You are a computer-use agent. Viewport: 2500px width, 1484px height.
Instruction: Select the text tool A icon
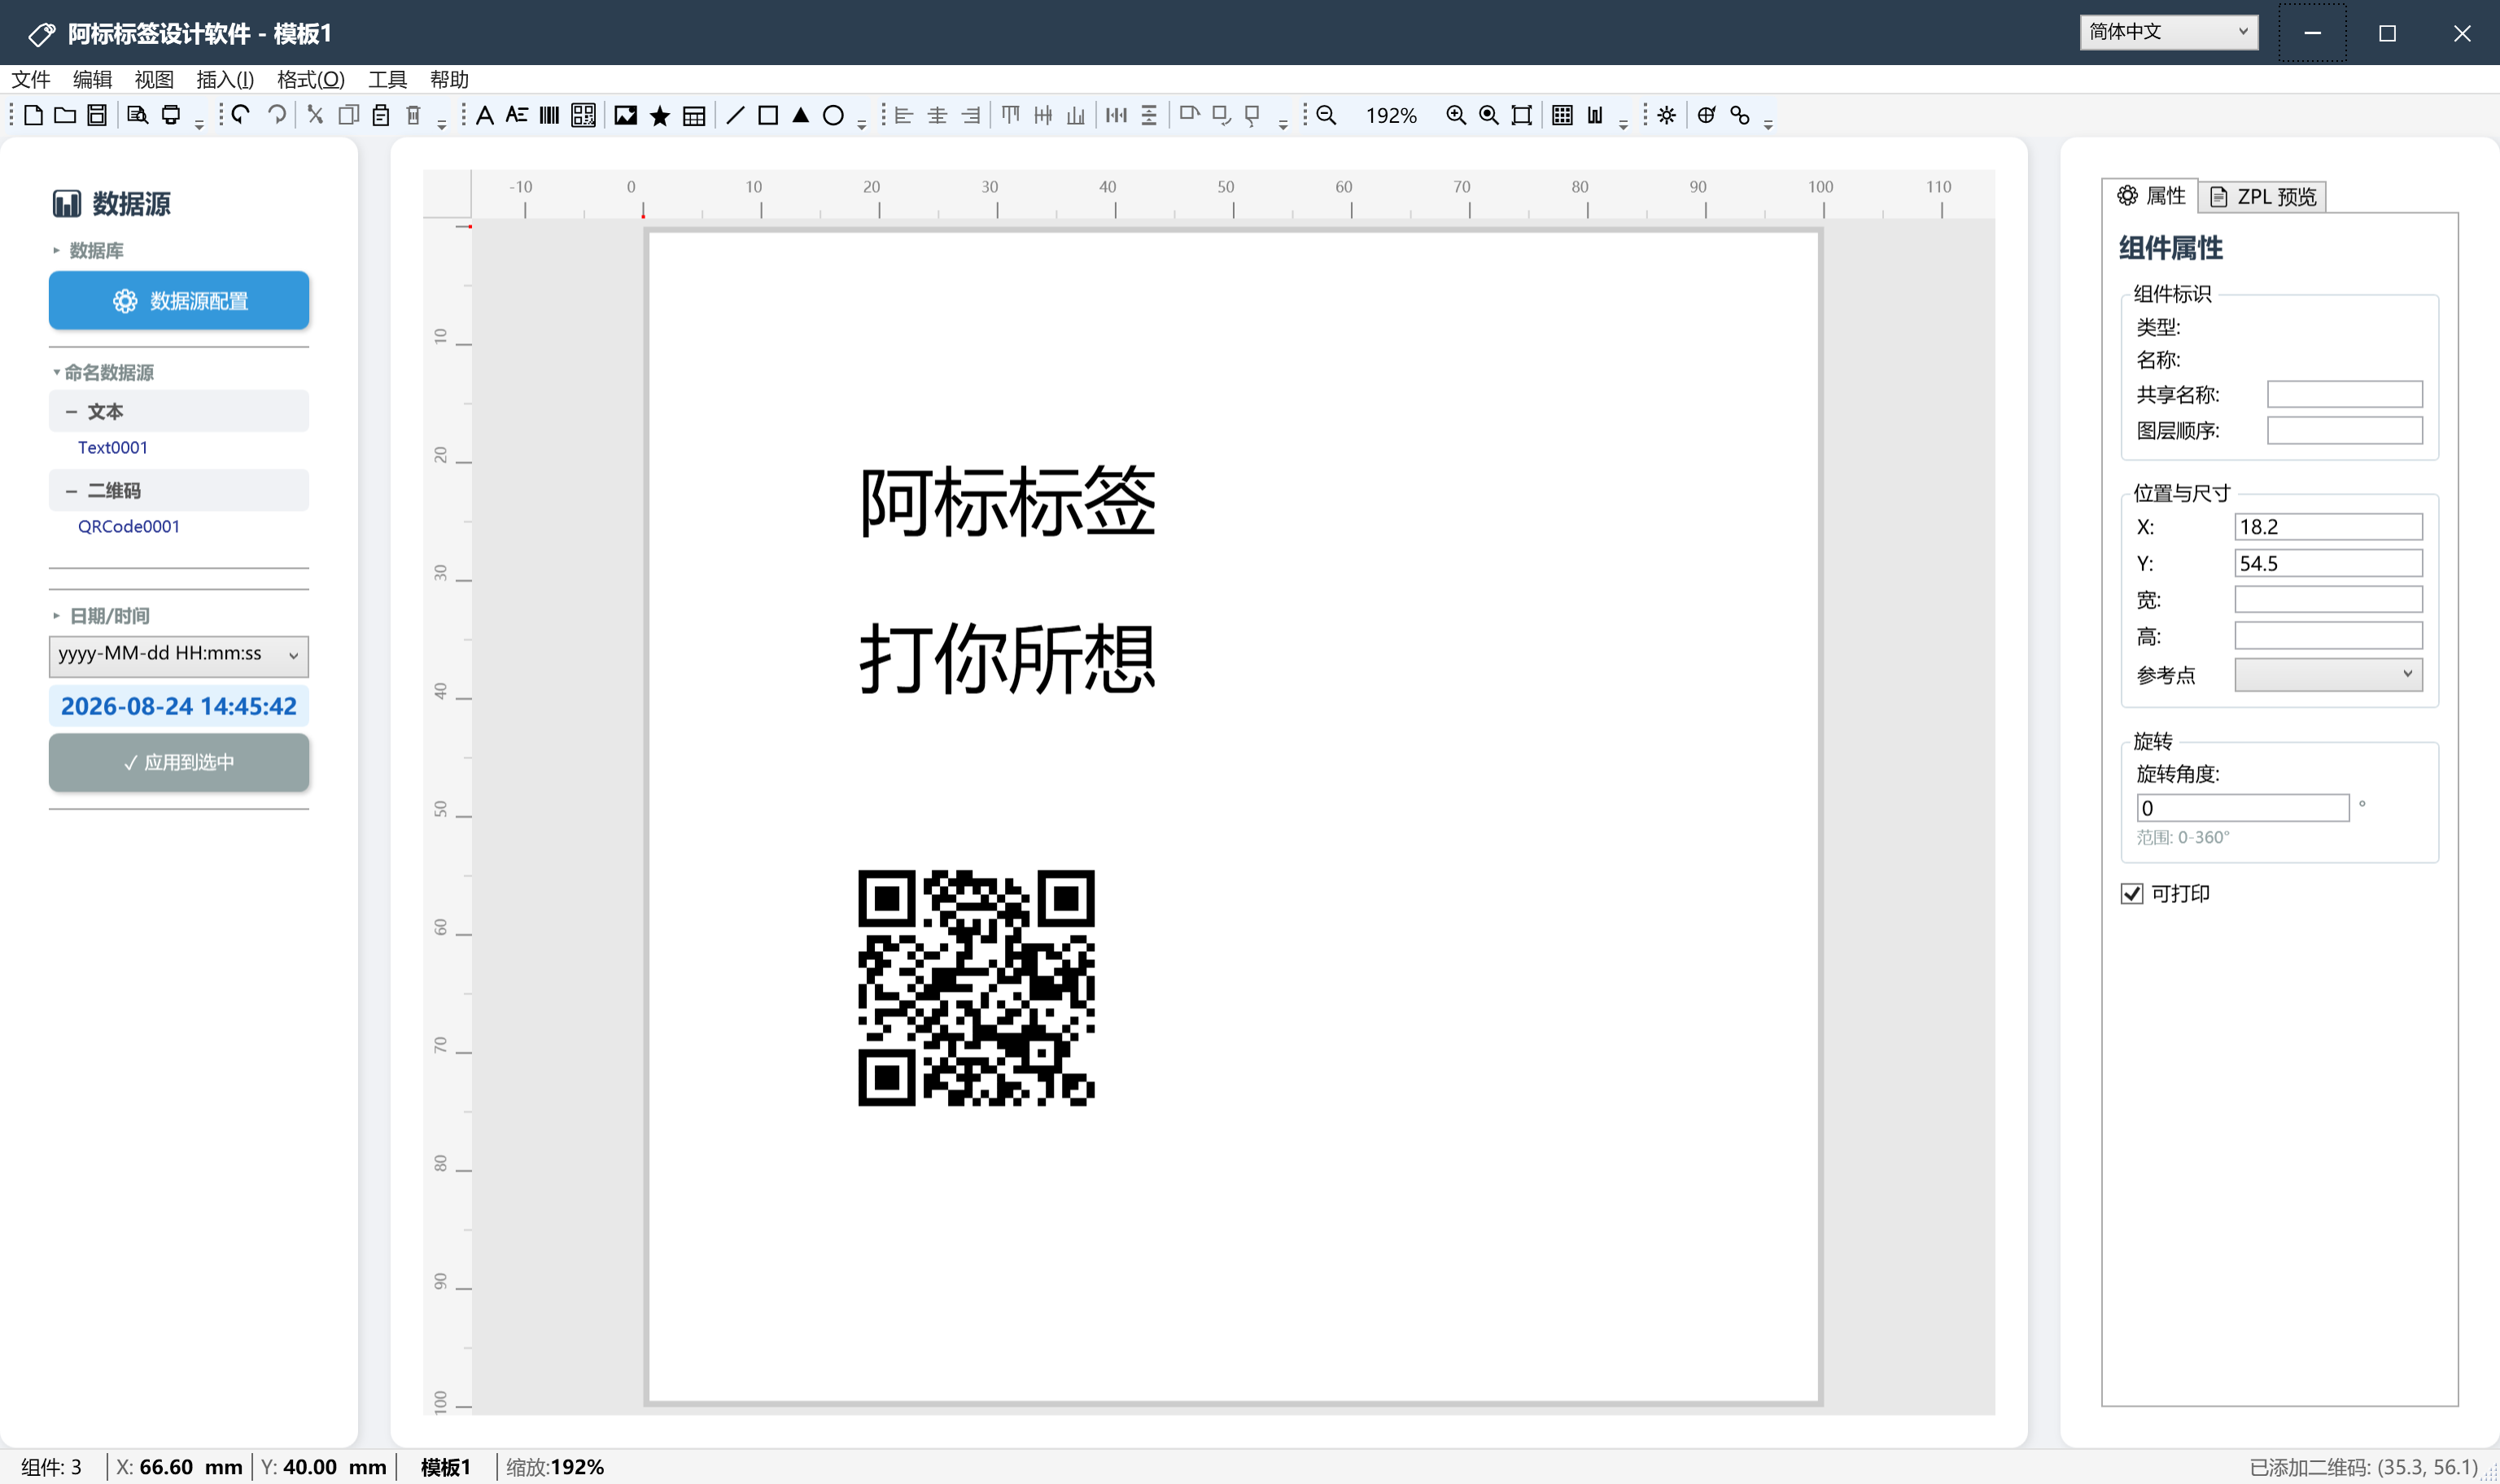(485, 115)
